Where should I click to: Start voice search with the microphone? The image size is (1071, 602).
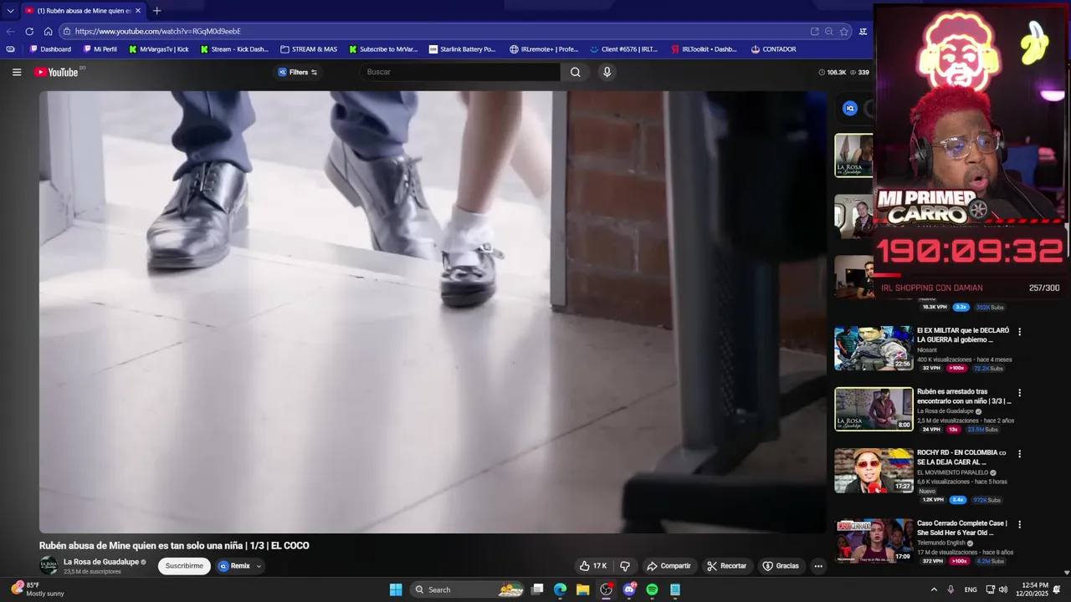tap(607, 72)
